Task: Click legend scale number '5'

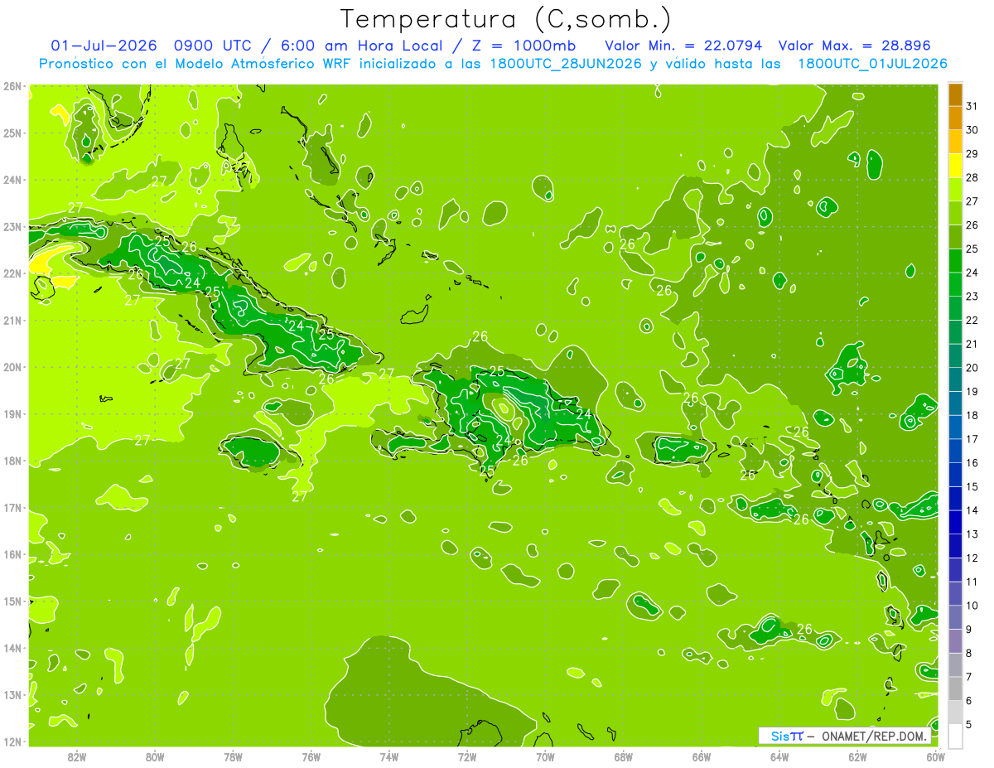Action: (x=969, y=725)
